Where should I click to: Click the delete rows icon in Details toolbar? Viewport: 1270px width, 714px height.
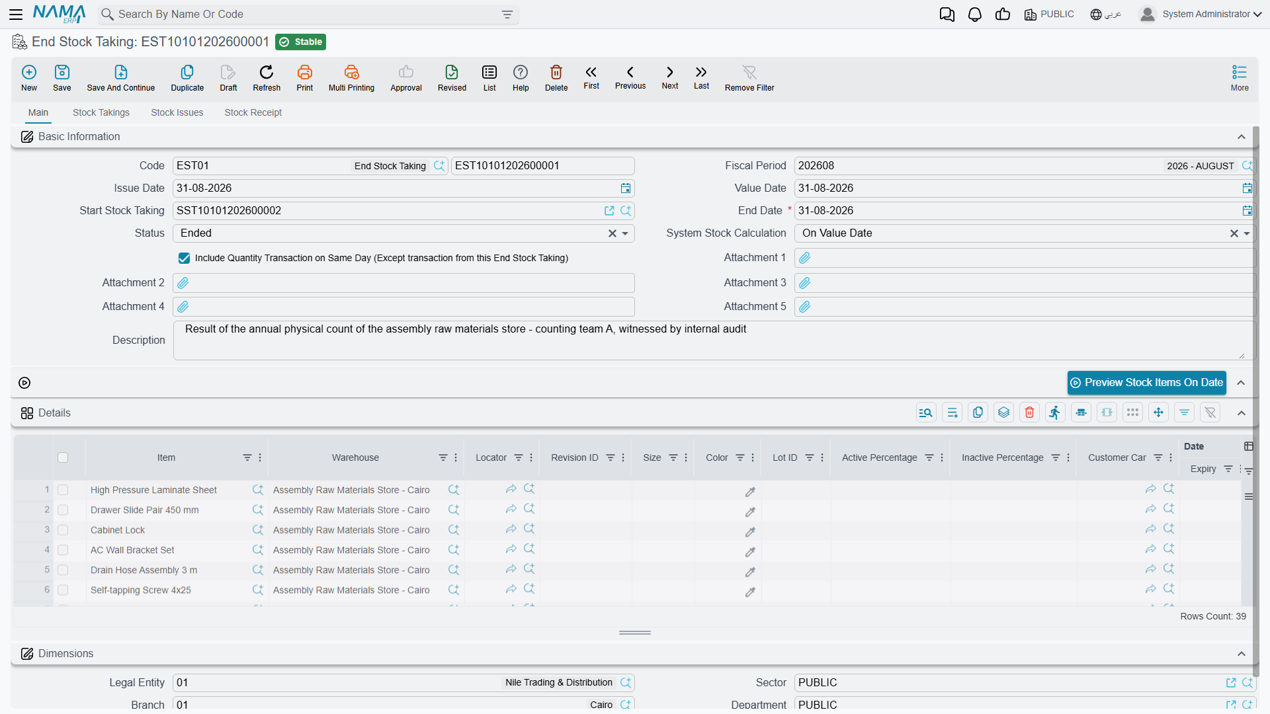(1029, 413)
